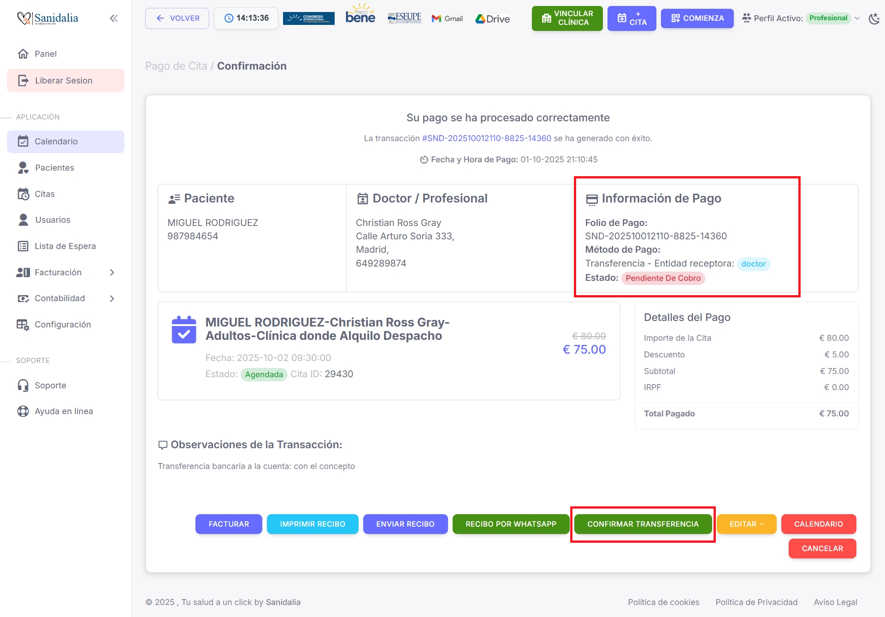The height and width of the screenshot is (617, 885).
Task: Open Lista de Espera from sidebar
Action: 65,246
